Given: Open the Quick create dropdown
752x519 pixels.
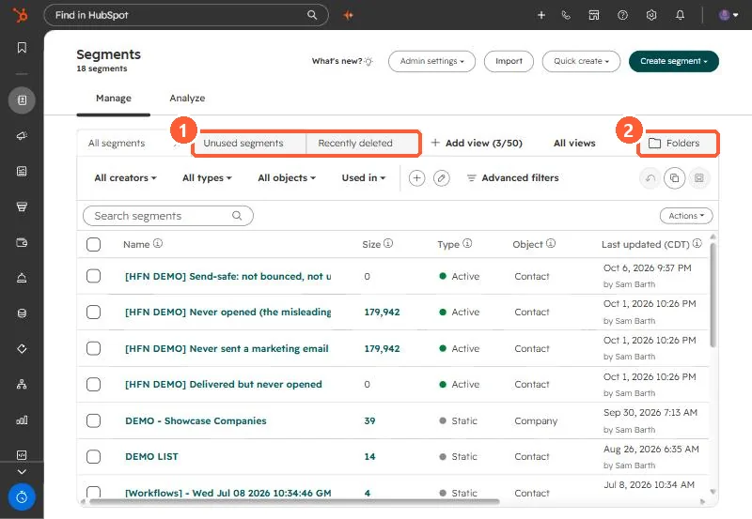Looking at the screenshot, I should click(x=581, y=61).
